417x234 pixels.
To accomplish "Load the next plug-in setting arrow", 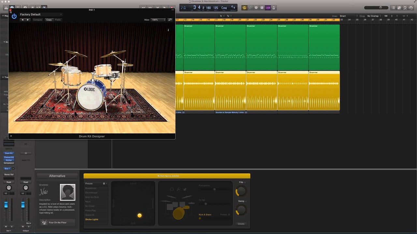I will pyautogui.click(x=28, y=20).
